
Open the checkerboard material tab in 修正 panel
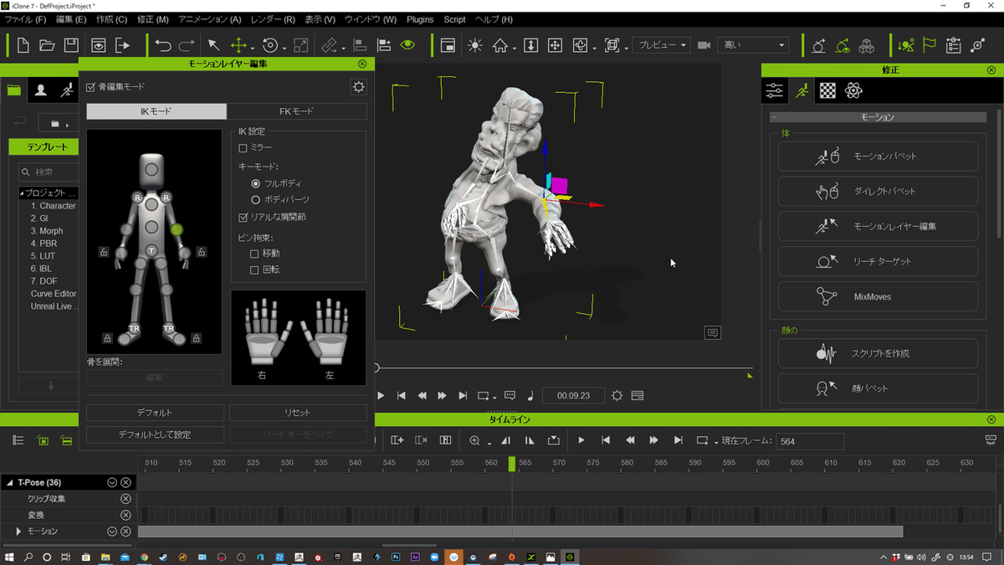[827, 90]
